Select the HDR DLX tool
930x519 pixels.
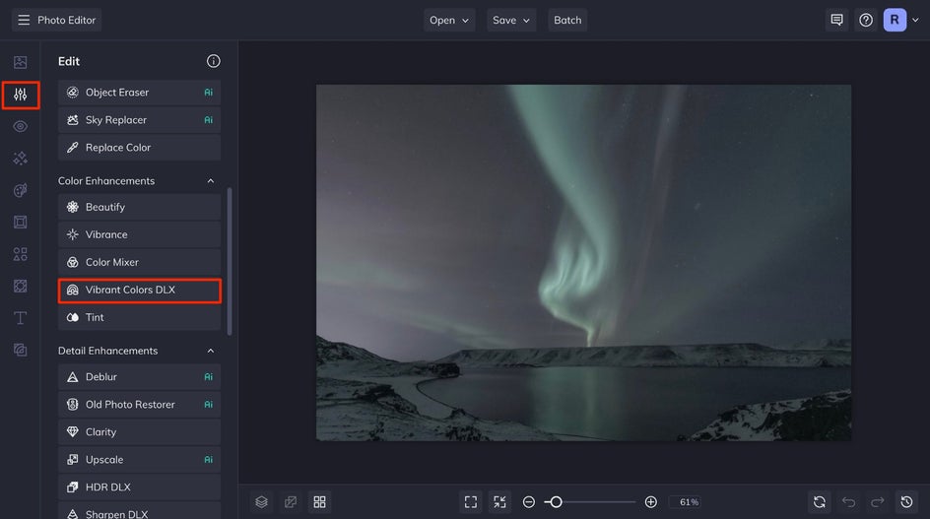tap(139, 487)
